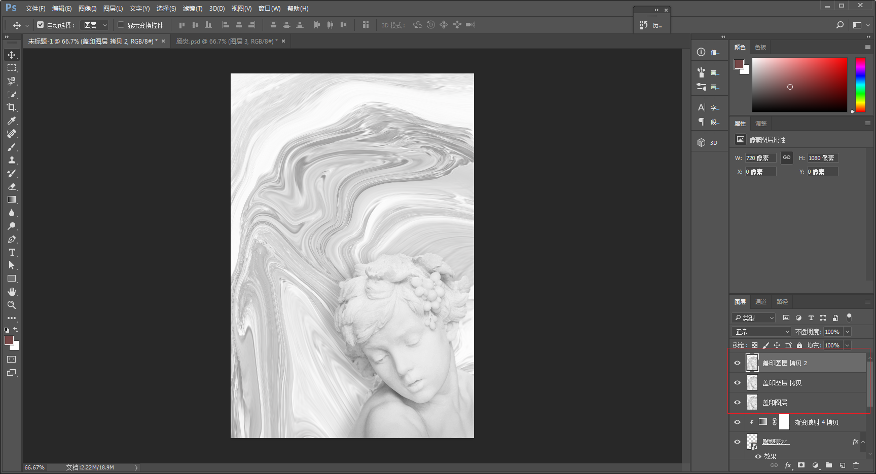Hide the 盖印图层 拷贝 layer
Screen dimensions: 876x474
tap(738, 383)
